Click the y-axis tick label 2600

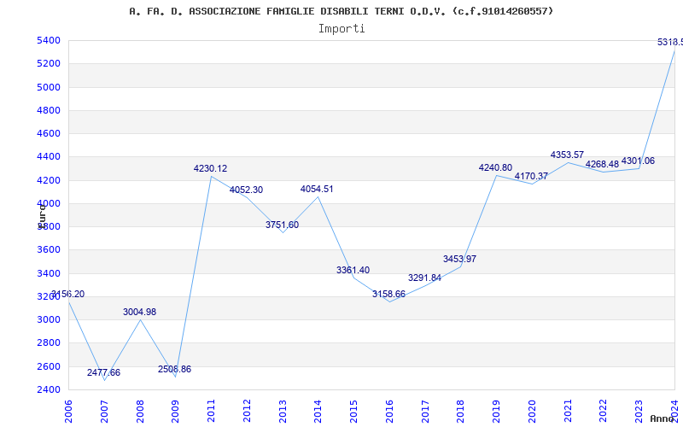[49, 366]
